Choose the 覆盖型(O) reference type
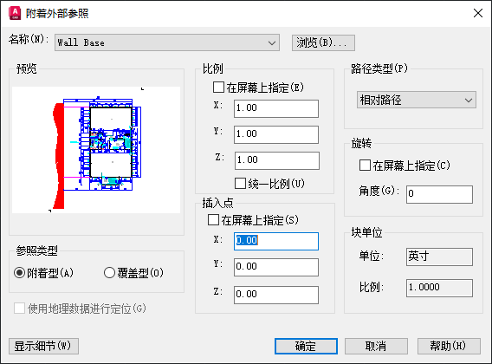 coord(109,273)
